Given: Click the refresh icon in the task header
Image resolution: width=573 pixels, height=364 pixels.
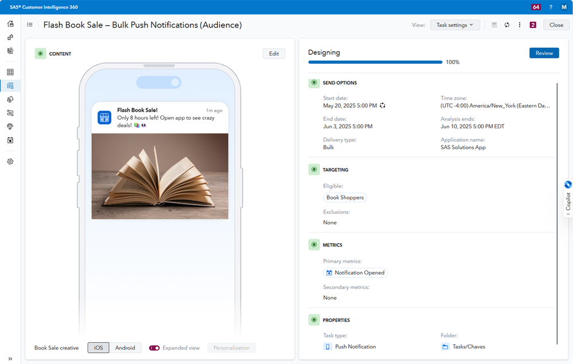Looking at the screenshot, I should (507, 25).
